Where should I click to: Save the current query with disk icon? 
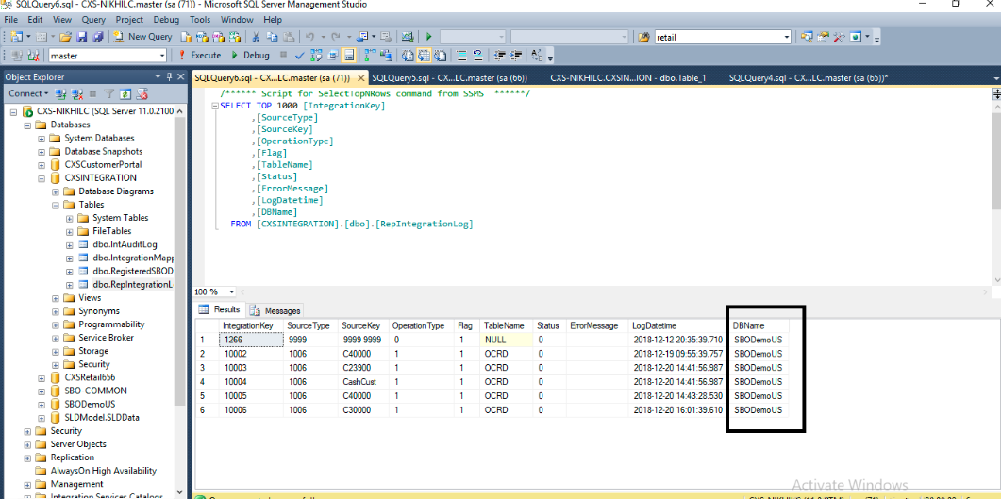click(x=82, y=37)
